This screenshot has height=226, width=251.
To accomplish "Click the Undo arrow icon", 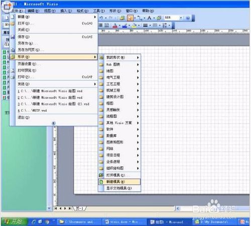I will point(101,18).
